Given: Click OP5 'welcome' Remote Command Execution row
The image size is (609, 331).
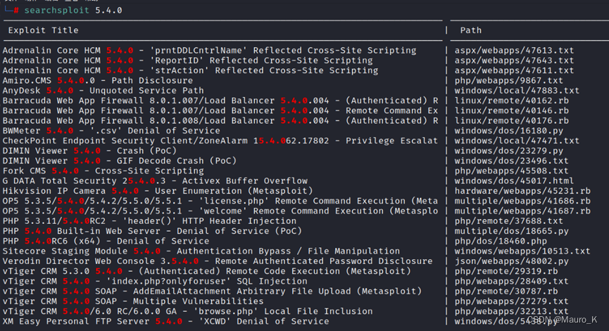Looking at the screenshot, I should (x=220, y=211).
